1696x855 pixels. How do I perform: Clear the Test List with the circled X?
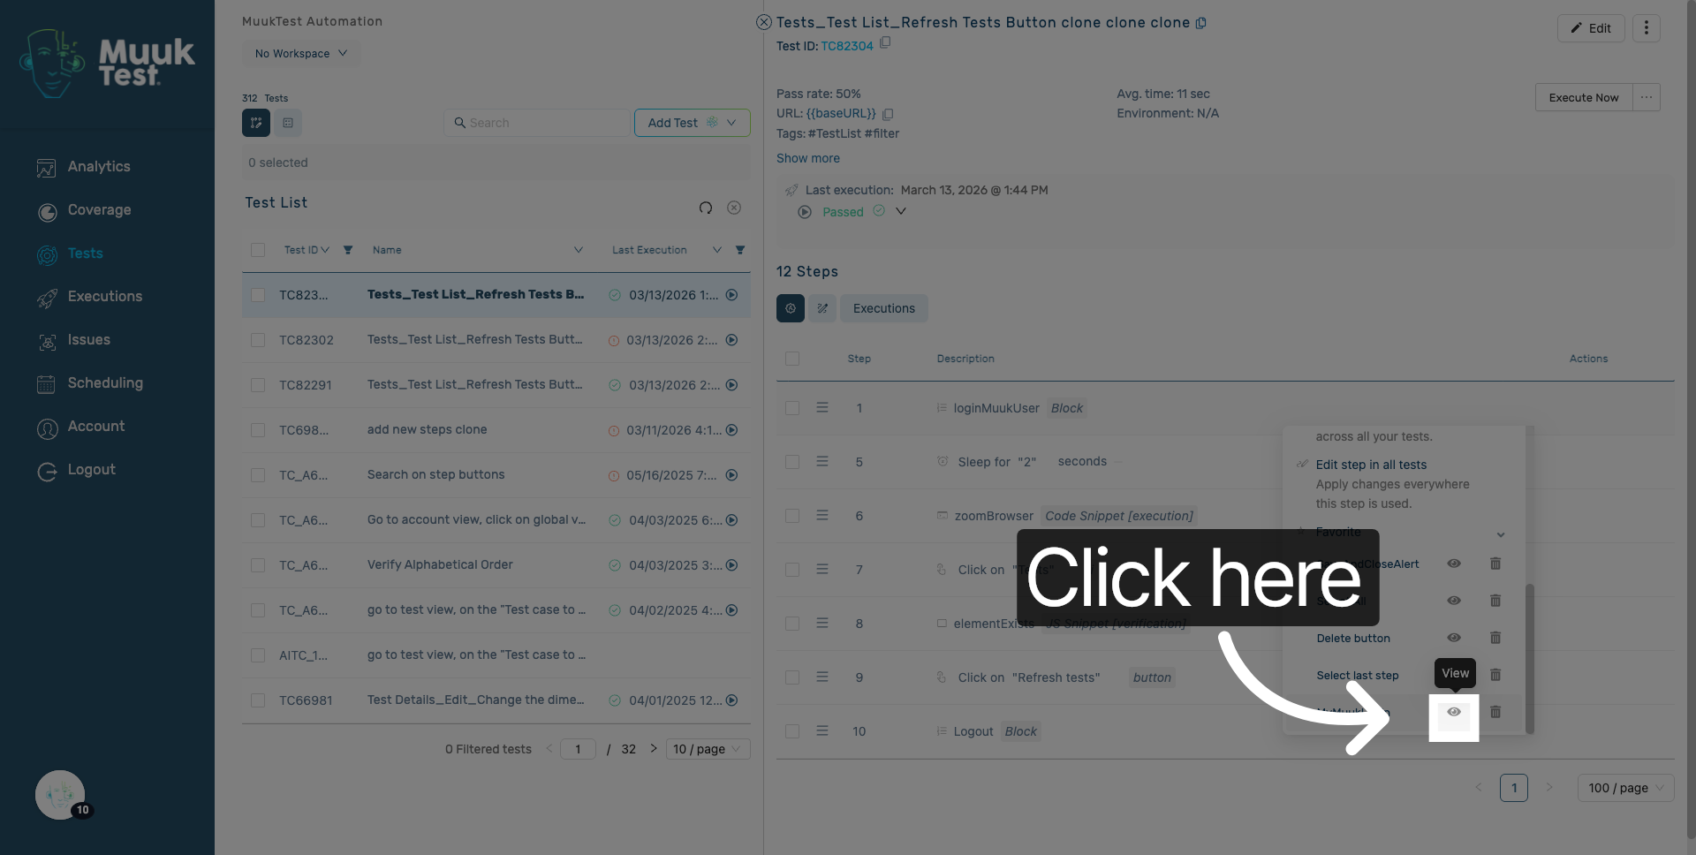coord(734,208)
